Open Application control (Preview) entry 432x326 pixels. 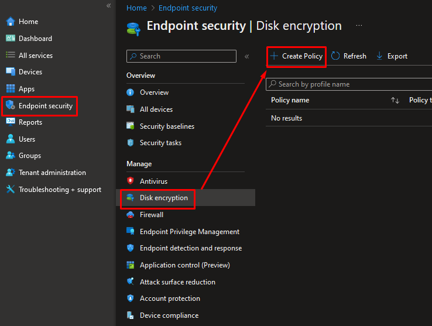(x=184, y=265)
